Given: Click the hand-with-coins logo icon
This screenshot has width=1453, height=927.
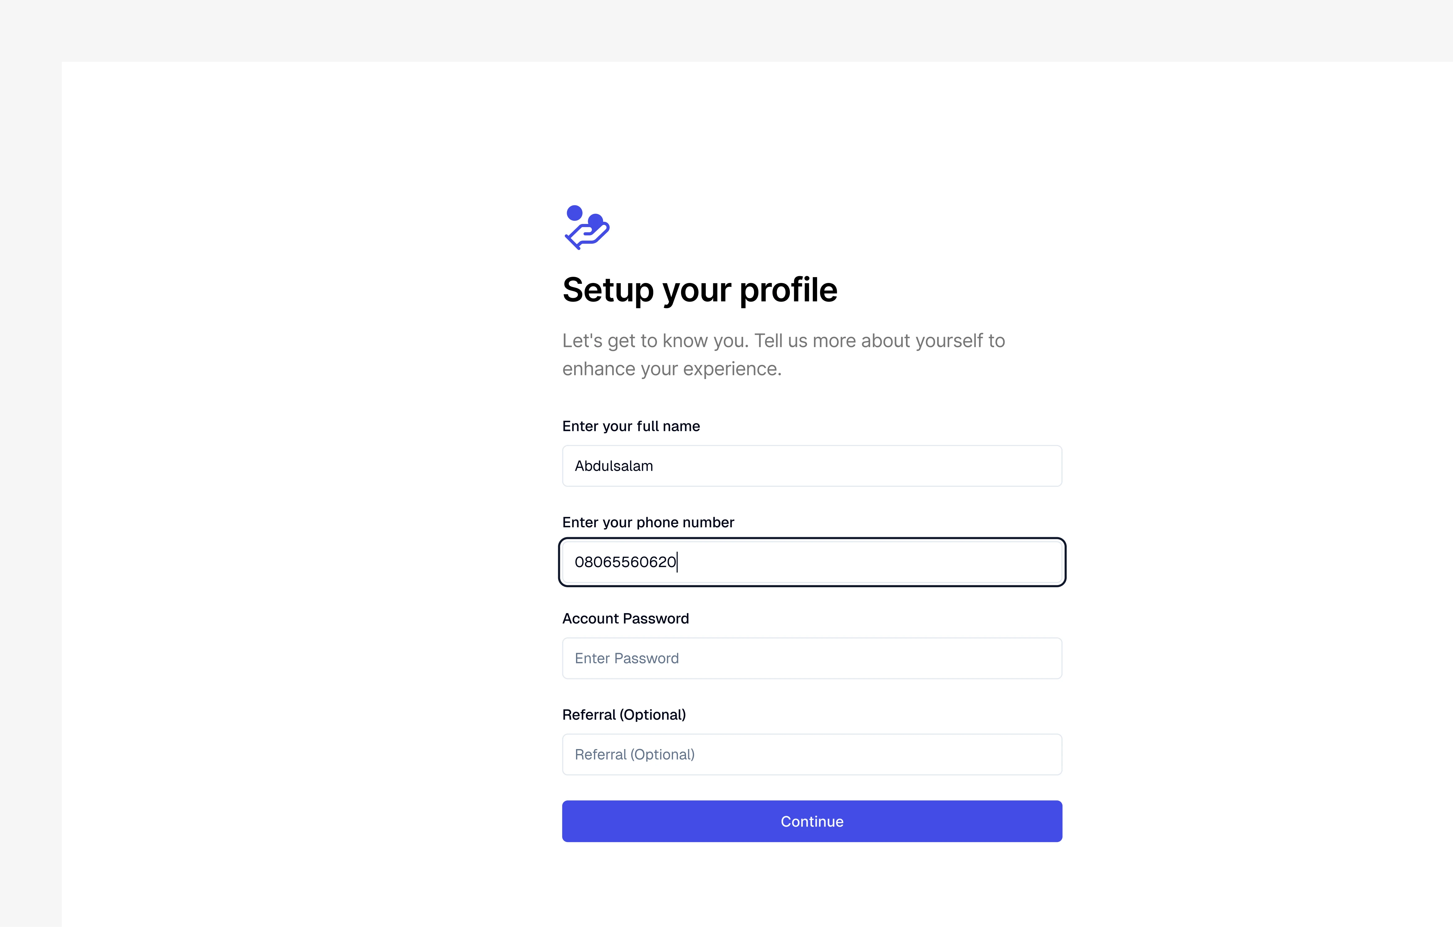Looking at the screenshot, I should 587,227.
